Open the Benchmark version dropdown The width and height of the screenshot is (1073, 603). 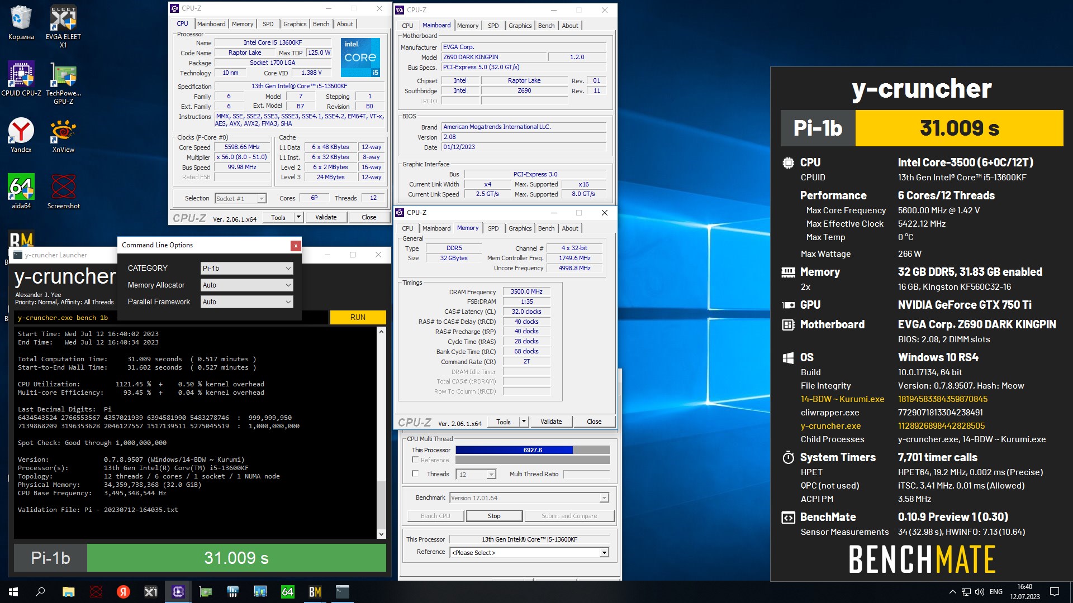(529, 498)
